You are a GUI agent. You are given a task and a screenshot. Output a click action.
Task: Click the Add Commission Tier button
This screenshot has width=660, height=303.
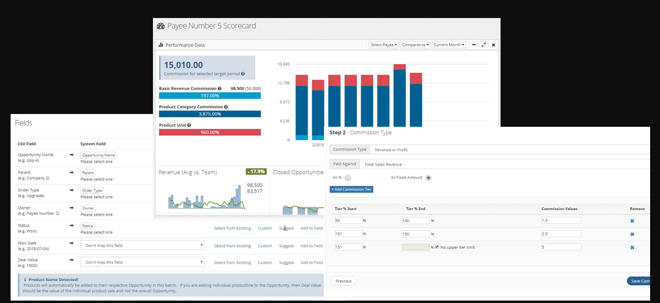tap(351, 189)
